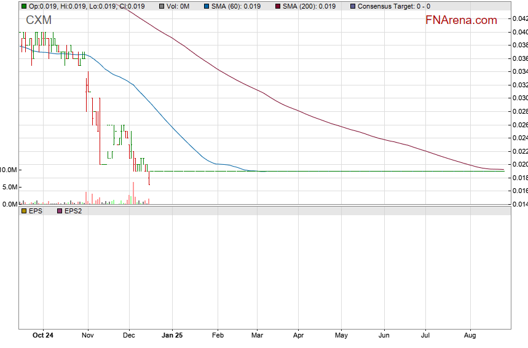The width and height of the screenshot is (528, 348).
Task: Click the dark red SMA (200) legend swatch
Action: tap(277, 6)
